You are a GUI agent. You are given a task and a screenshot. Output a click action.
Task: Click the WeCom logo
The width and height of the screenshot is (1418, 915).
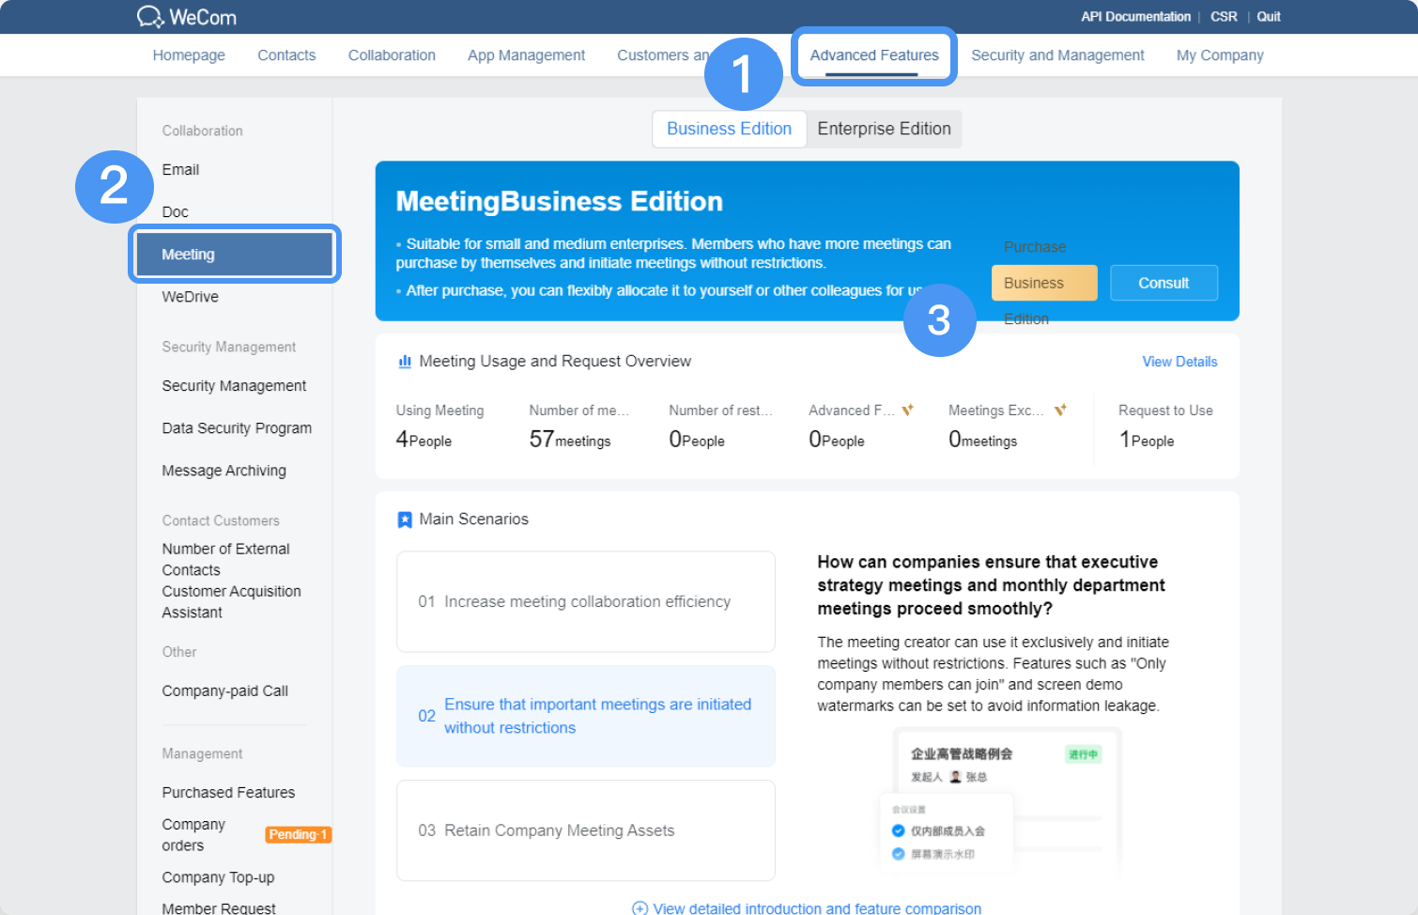pyautogui.click(x=187, y=17)
